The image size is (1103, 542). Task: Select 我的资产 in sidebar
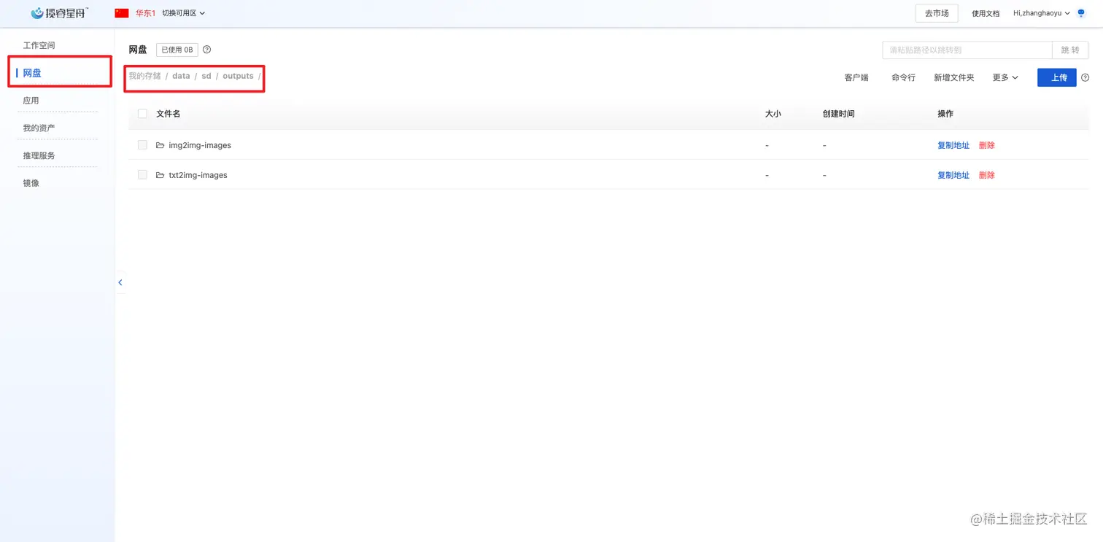tap(39, 128)
